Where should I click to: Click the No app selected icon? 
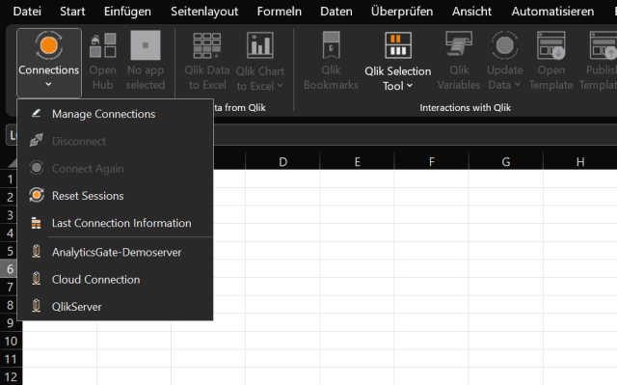tap(146, 45)
